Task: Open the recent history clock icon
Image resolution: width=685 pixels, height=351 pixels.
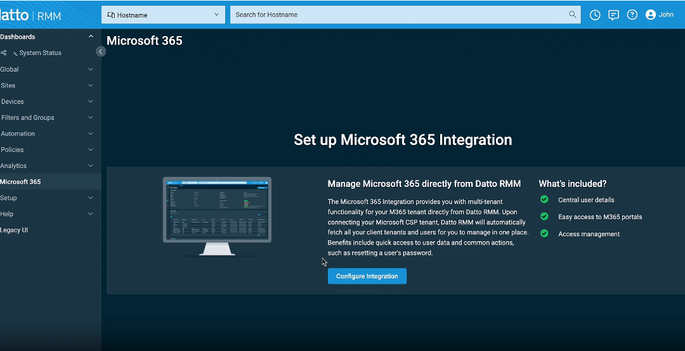Action: (x=594, y=15)
